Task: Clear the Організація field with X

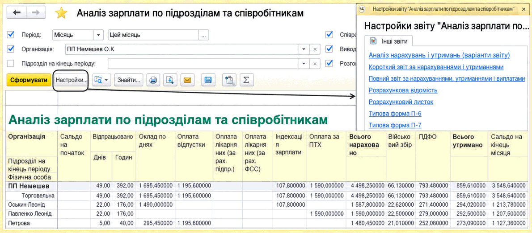Action: 315,49
